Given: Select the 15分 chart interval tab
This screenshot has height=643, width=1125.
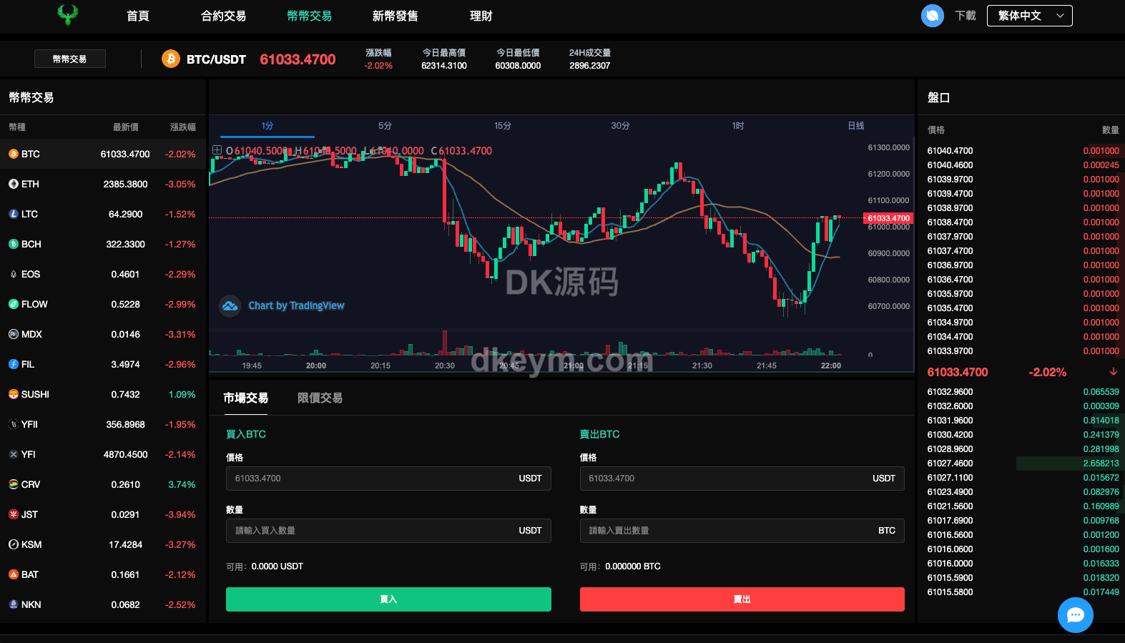Looking at the screenshot, I should 503,126.
